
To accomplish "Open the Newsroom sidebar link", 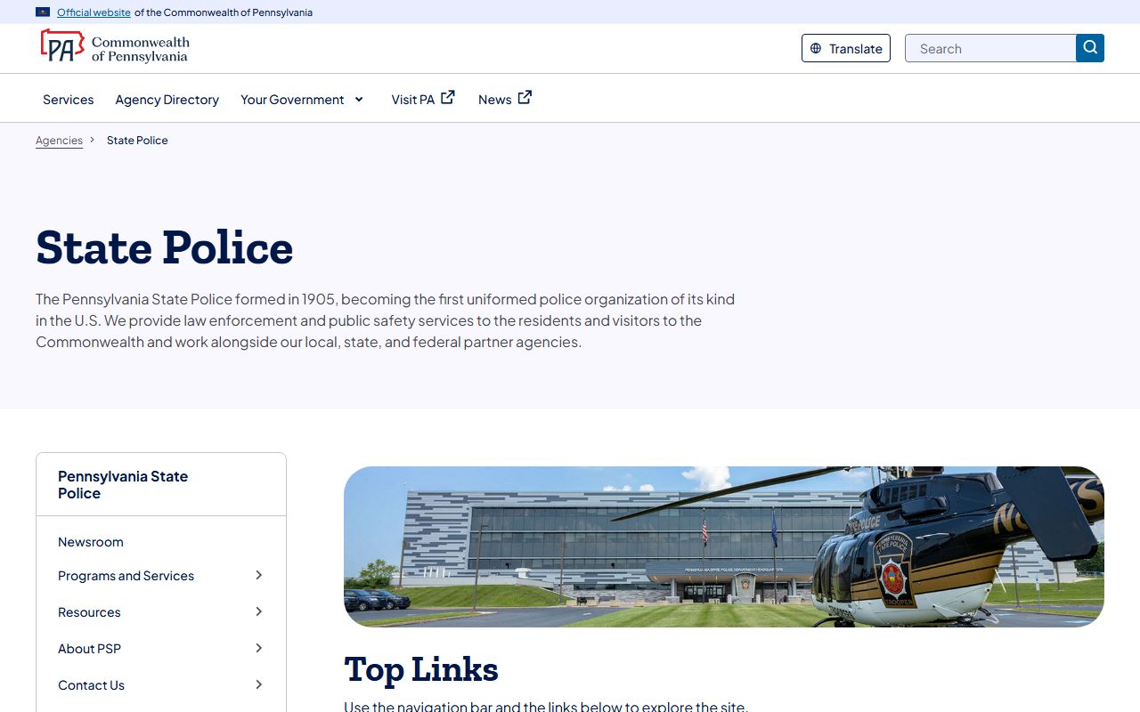I will tap(91, 542).
